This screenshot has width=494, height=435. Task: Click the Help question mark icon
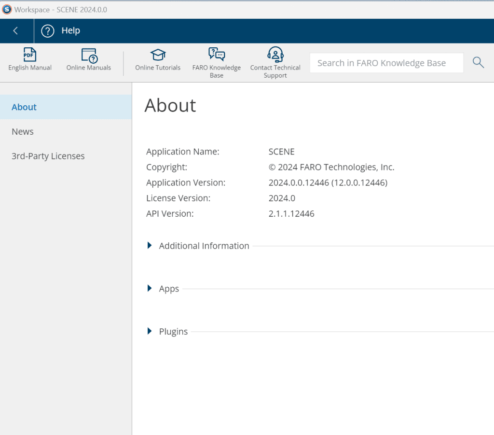tap(48, 31)
